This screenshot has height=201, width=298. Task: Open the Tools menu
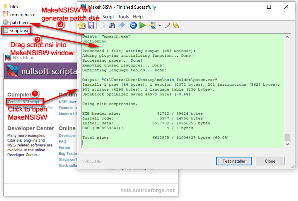click(123, 17)
